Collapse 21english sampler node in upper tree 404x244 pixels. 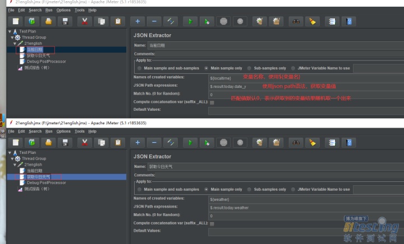(x=15, y=44)
